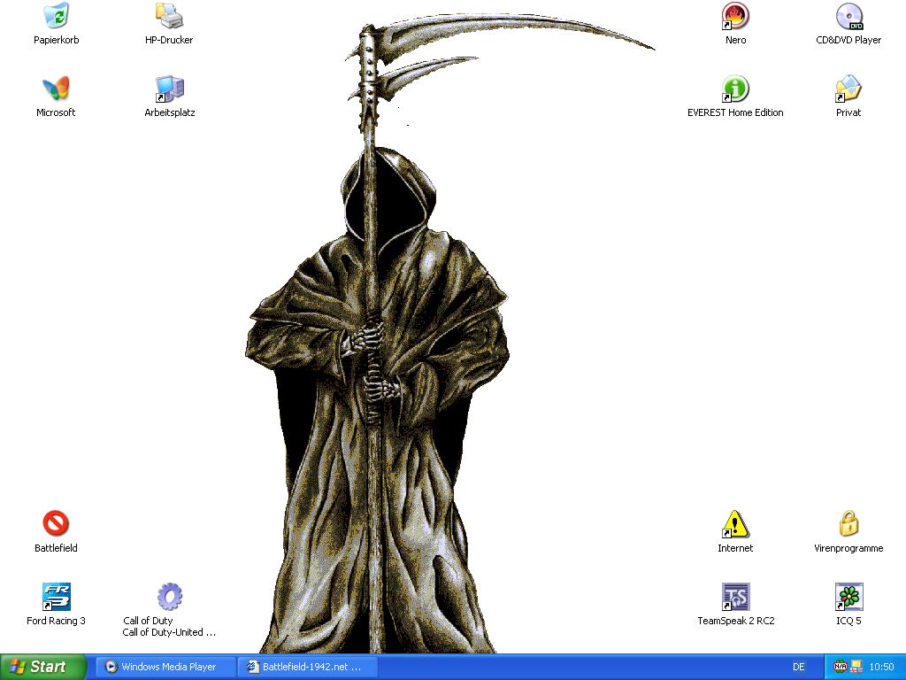This screenshot has height=680, width=906.
Task: Select the EVEREST Home Edition shortcut
Action: click(735, 89)
